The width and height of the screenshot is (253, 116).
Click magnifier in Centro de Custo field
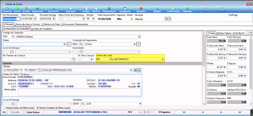(112, 59)
